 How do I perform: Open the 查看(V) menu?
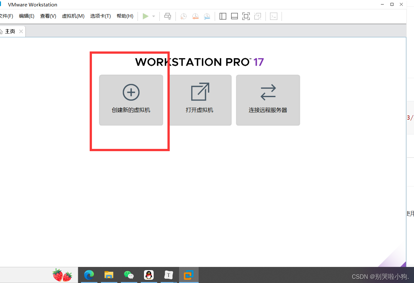(x=48, y=16)
